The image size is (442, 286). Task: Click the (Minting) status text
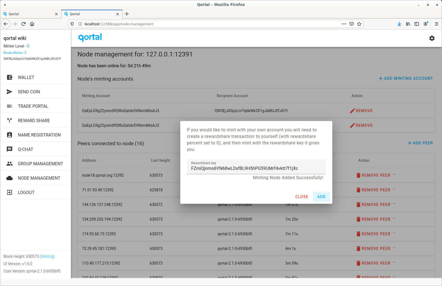click(x=47, y=256)
